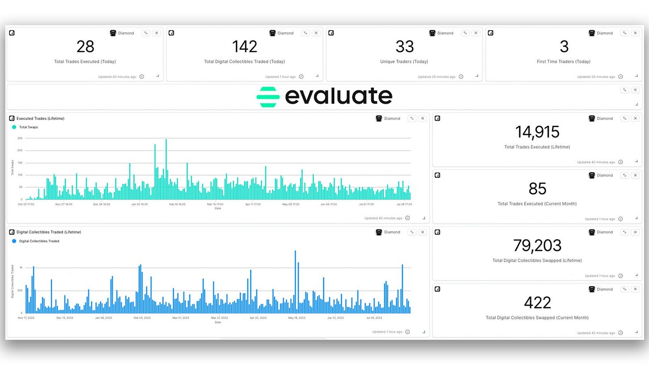Click swap icon on Collectibles Traded (Today) card
649x365 pixels.
coord(305,33)
